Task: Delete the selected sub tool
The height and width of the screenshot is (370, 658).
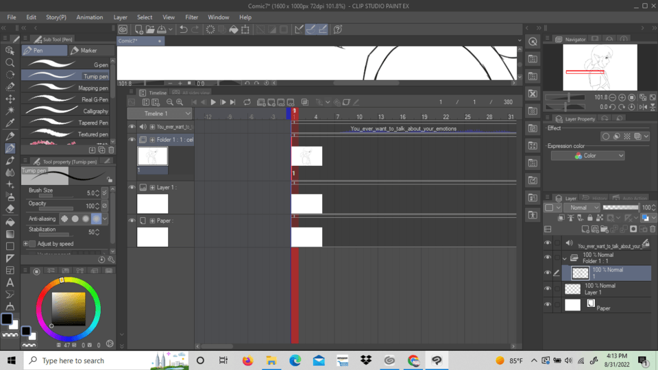Action: tap(111, 150)
